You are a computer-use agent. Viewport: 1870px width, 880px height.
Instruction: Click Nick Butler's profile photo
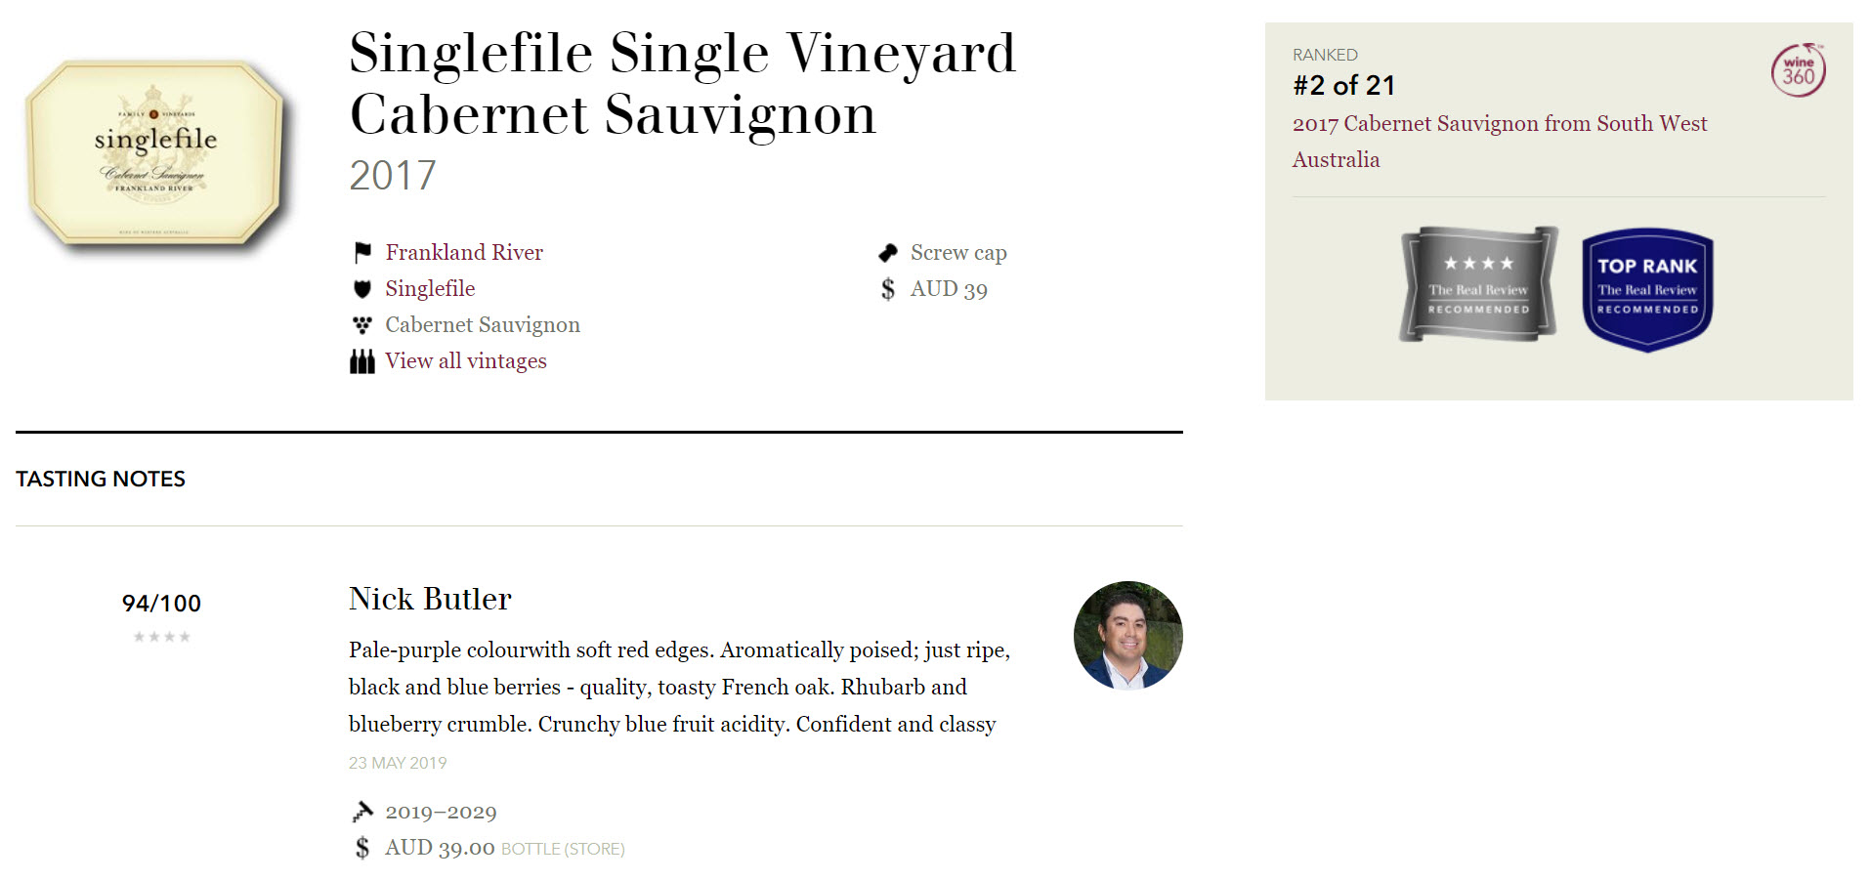tap(1128, 636)
